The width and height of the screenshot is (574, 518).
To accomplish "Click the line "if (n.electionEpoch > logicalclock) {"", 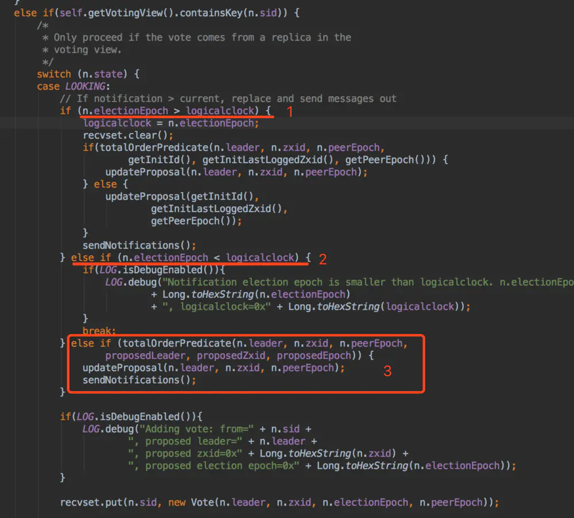I will [x=165, y=111].
